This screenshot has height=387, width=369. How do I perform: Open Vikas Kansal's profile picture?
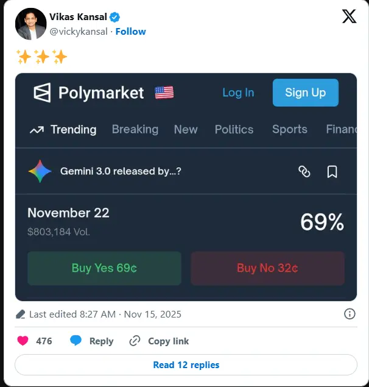(30, 24)
